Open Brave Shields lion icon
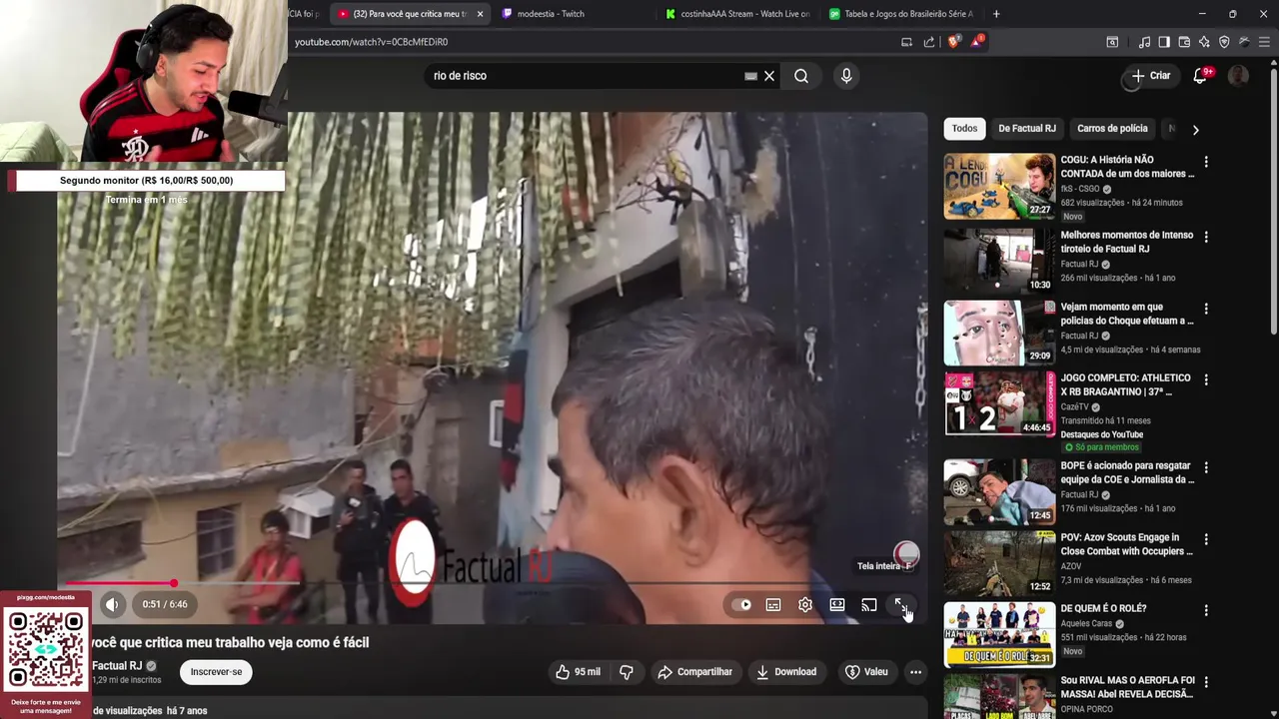The height and width of the screenshot is (719, 1279). point(953,42)
